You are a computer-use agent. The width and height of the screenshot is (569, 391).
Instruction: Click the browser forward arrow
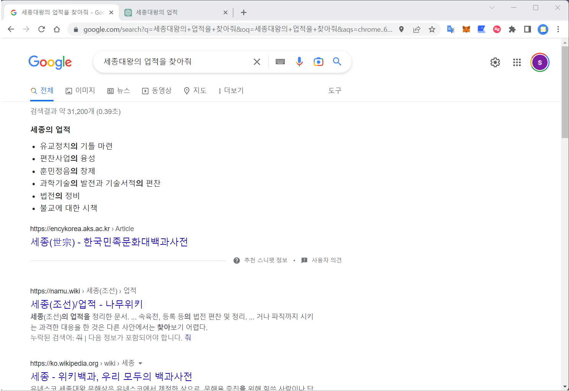click(x=26, y=29)
